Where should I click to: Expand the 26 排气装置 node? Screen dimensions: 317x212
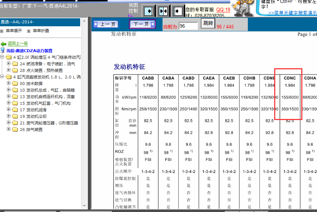(8, 129)
